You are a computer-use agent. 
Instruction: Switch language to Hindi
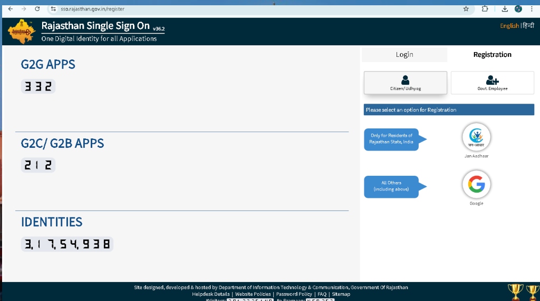528,26
